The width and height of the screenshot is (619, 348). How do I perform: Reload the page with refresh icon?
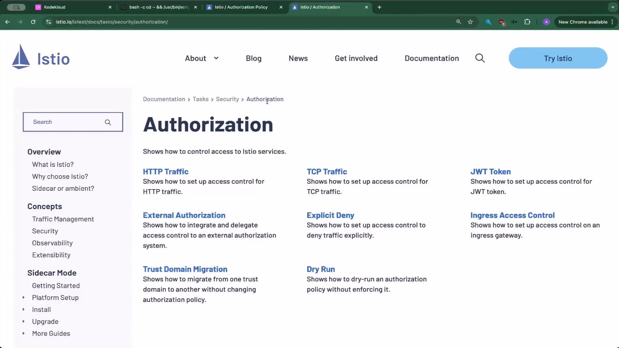(33, 22)
